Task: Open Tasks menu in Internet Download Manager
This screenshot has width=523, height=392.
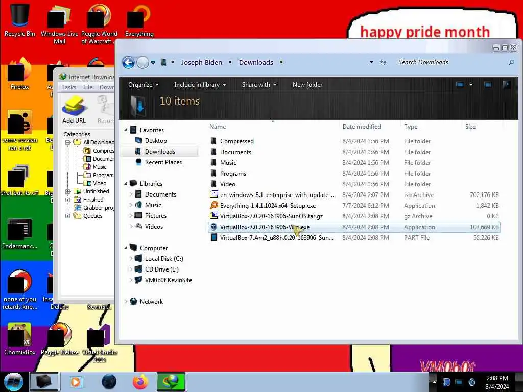Action: [69, 87]
